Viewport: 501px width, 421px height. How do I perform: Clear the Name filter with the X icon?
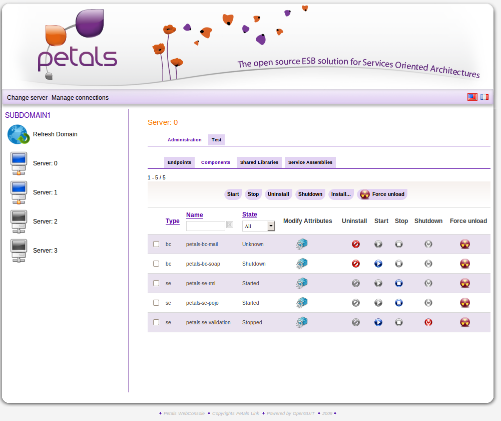click(x=230, y=225)
